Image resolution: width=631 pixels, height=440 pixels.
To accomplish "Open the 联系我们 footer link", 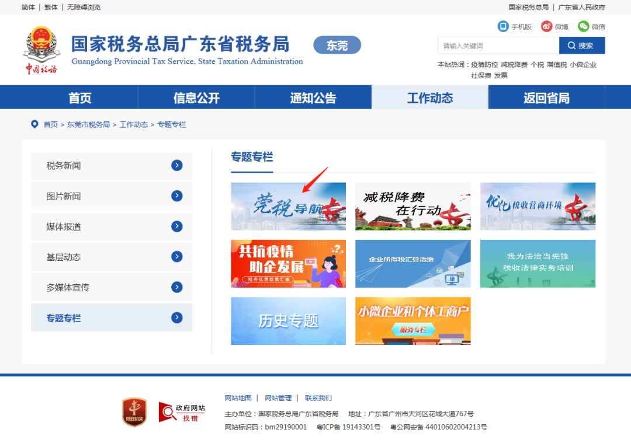I will pyautogui.click(x=318, y=398).
